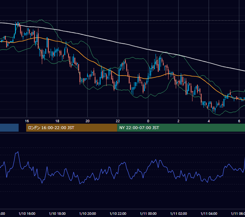This screenshot has height=217, width=245.
Task: Click the hour label 22 on price chart axis
Action: coord(118,121)
